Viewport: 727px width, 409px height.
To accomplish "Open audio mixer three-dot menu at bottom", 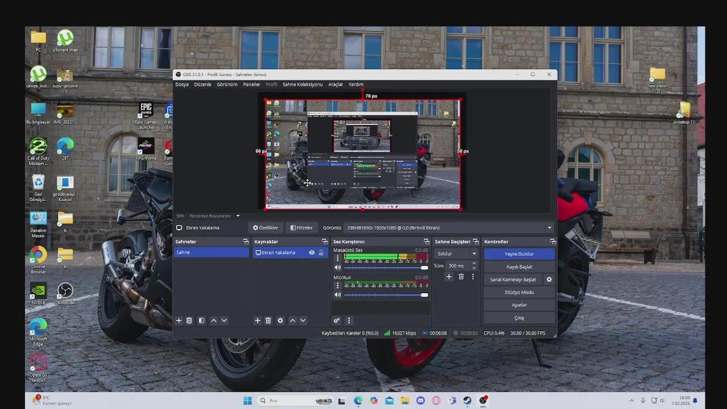I will tap(349, 320).
